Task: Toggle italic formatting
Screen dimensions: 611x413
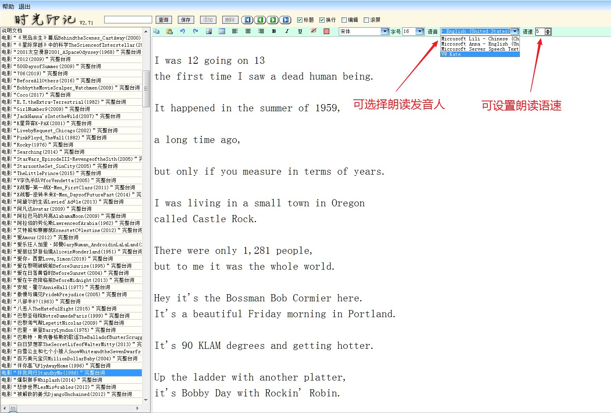Action: coord(287,31)
